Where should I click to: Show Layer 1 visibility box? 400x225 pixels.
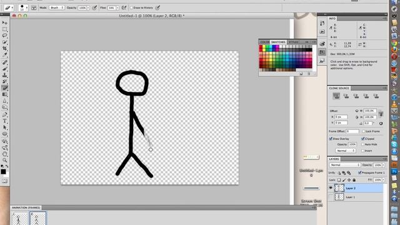[331, 197]
